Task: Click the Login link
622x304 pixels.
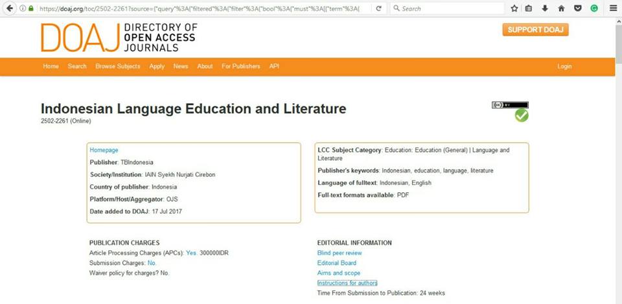Action: tap(564, 66)
